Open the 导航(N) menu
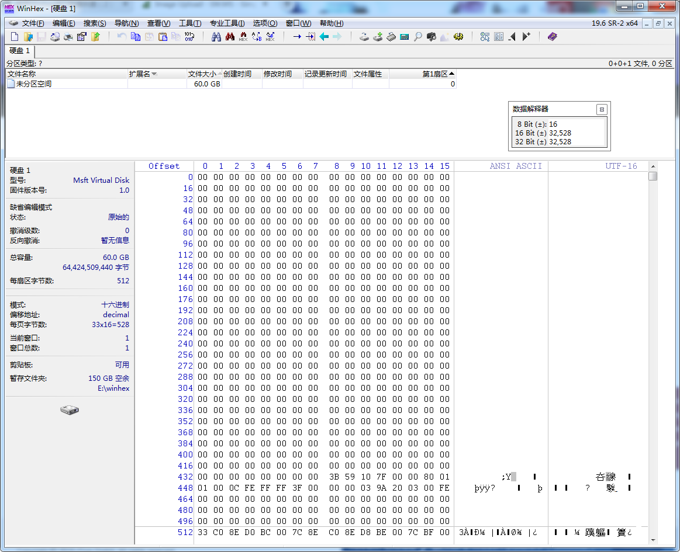Viewport: 680px width, 552px height. tap(126, 23)
